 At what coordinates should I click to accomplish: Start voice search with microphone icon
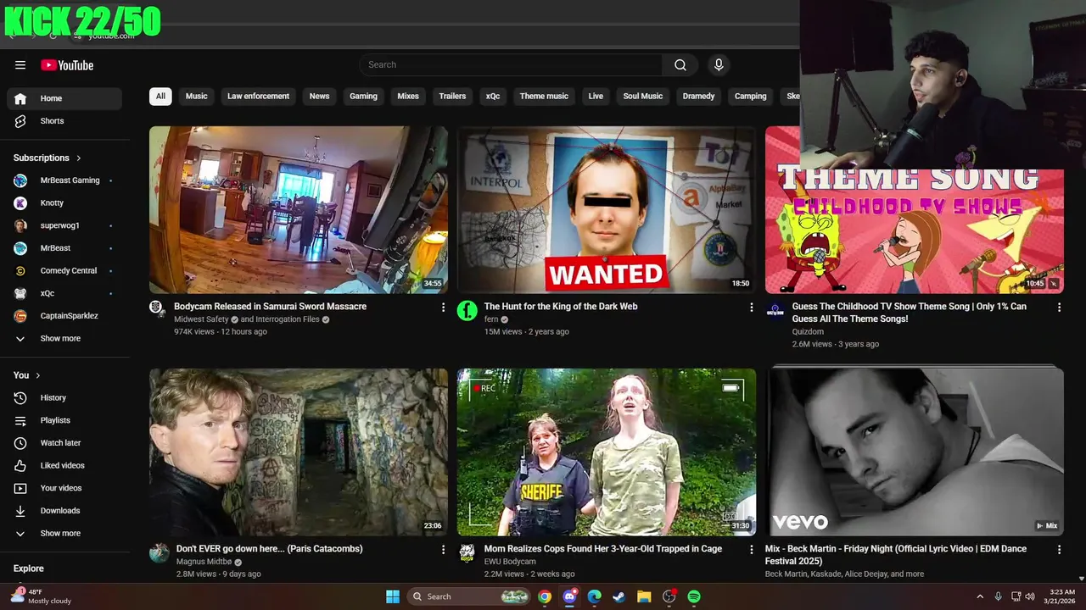(719, 65)
